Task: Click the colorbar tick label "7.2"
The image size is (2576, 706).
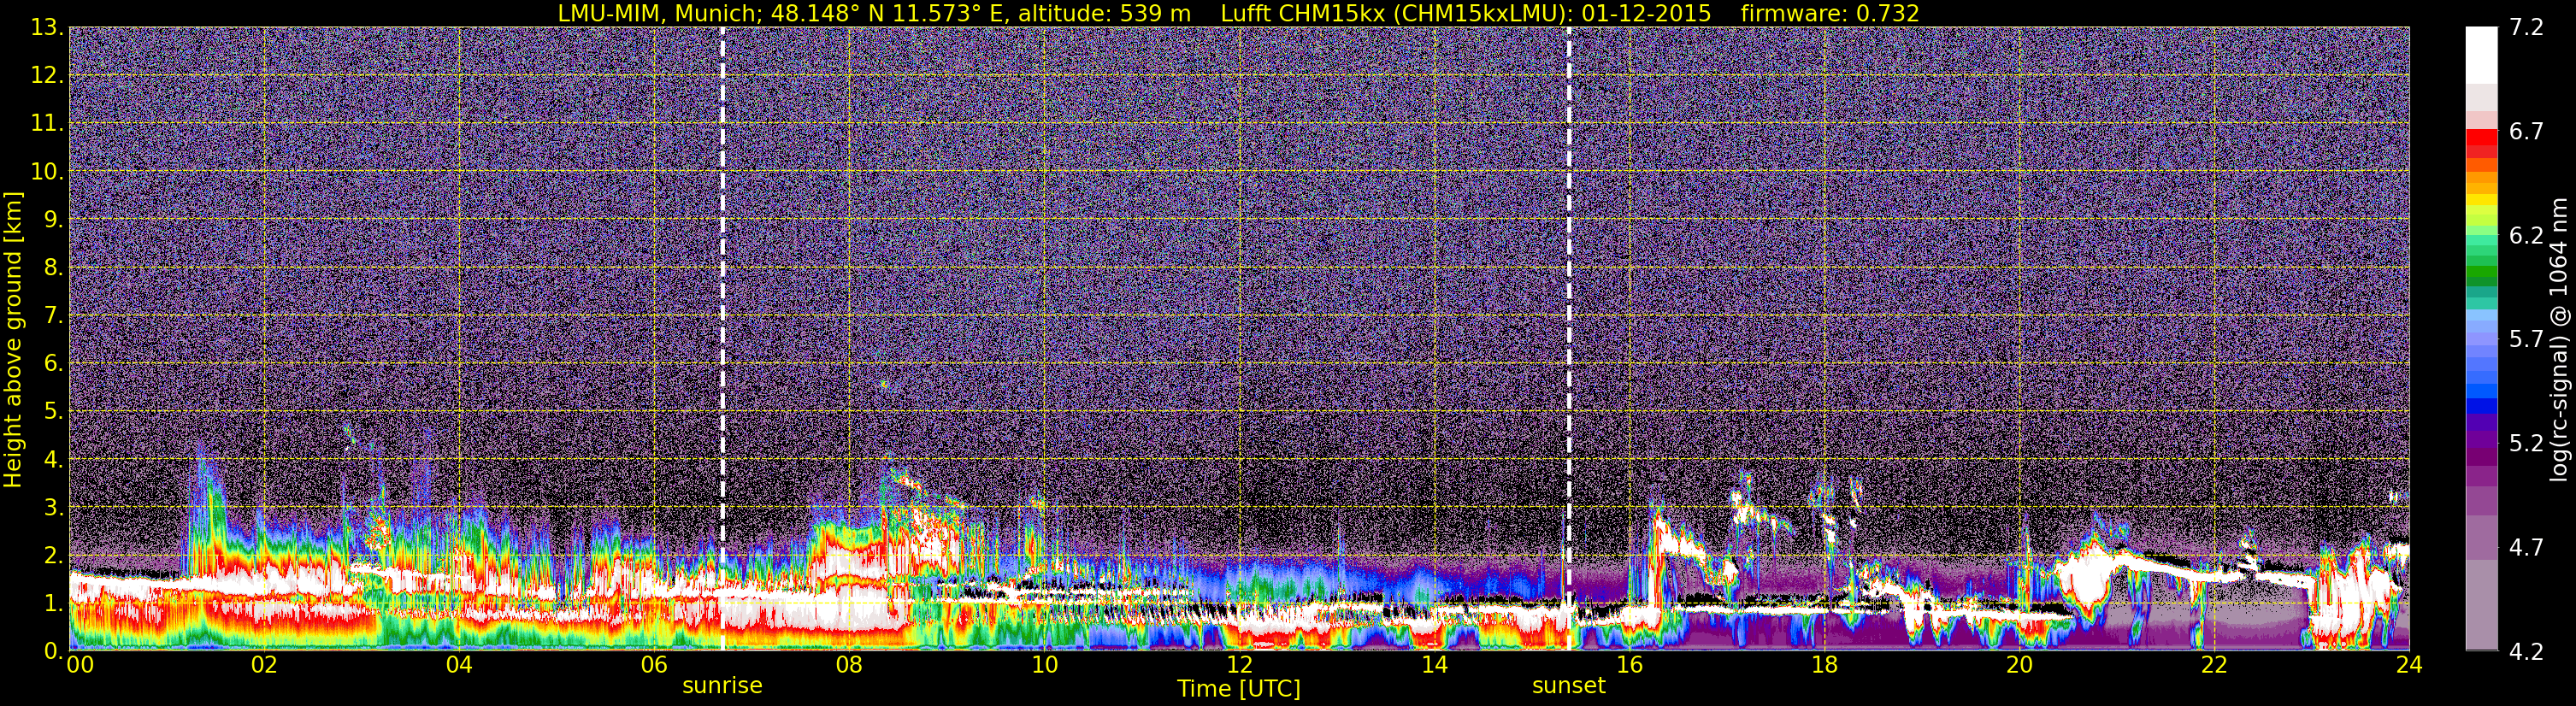Action: click(2526, 27)
